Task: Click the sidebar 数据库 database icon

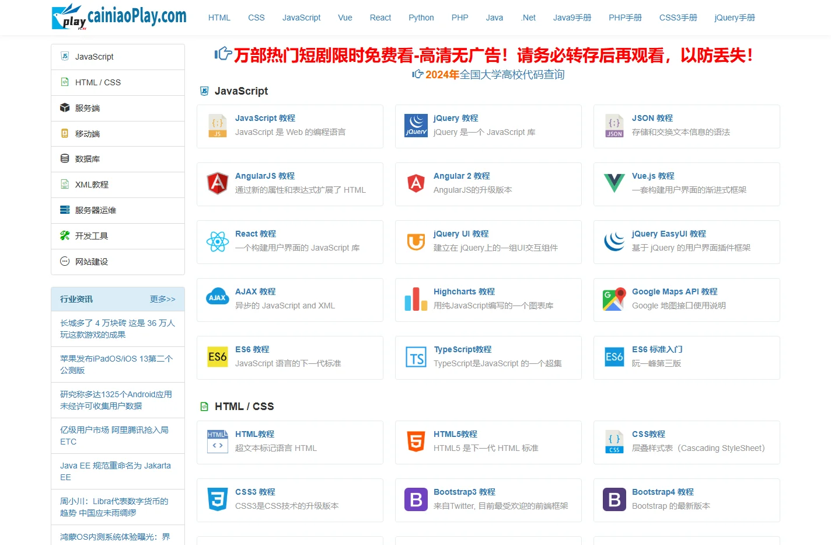Action: 65,158
